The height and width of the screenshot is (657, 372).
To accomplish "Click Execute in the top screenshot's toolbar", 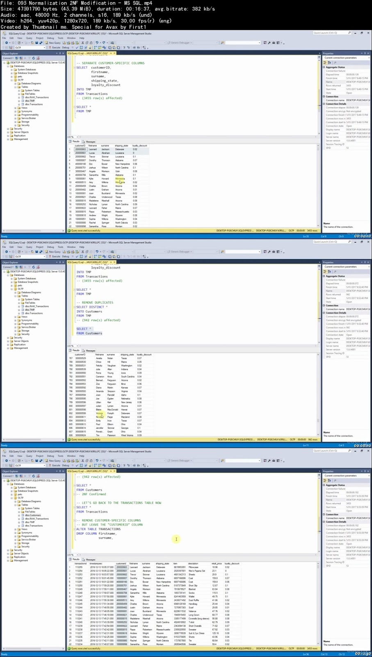I will click(x=55, y=48).
